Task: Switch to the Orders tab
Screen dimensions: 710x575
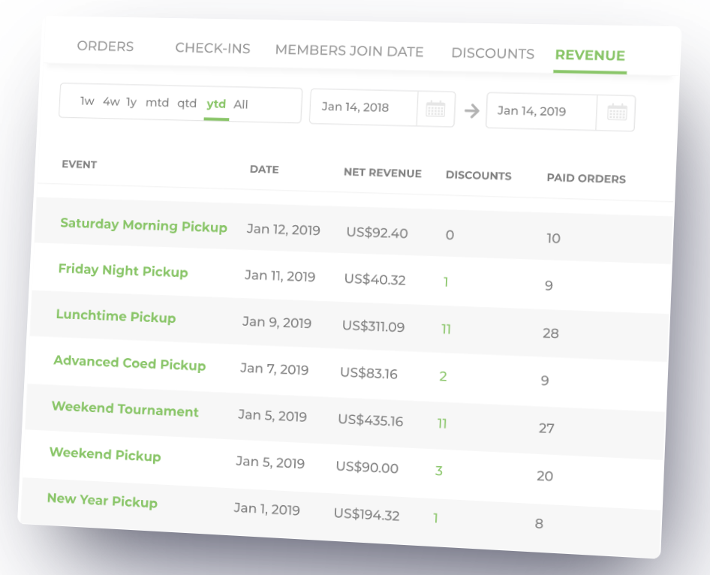Action: pyautogui.click(x=105, y=47)
